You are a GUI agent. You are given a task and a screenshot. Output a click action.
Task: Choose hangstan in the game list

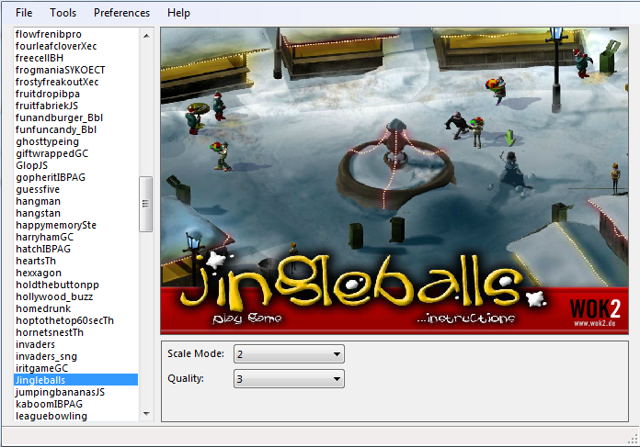(75, 213)
